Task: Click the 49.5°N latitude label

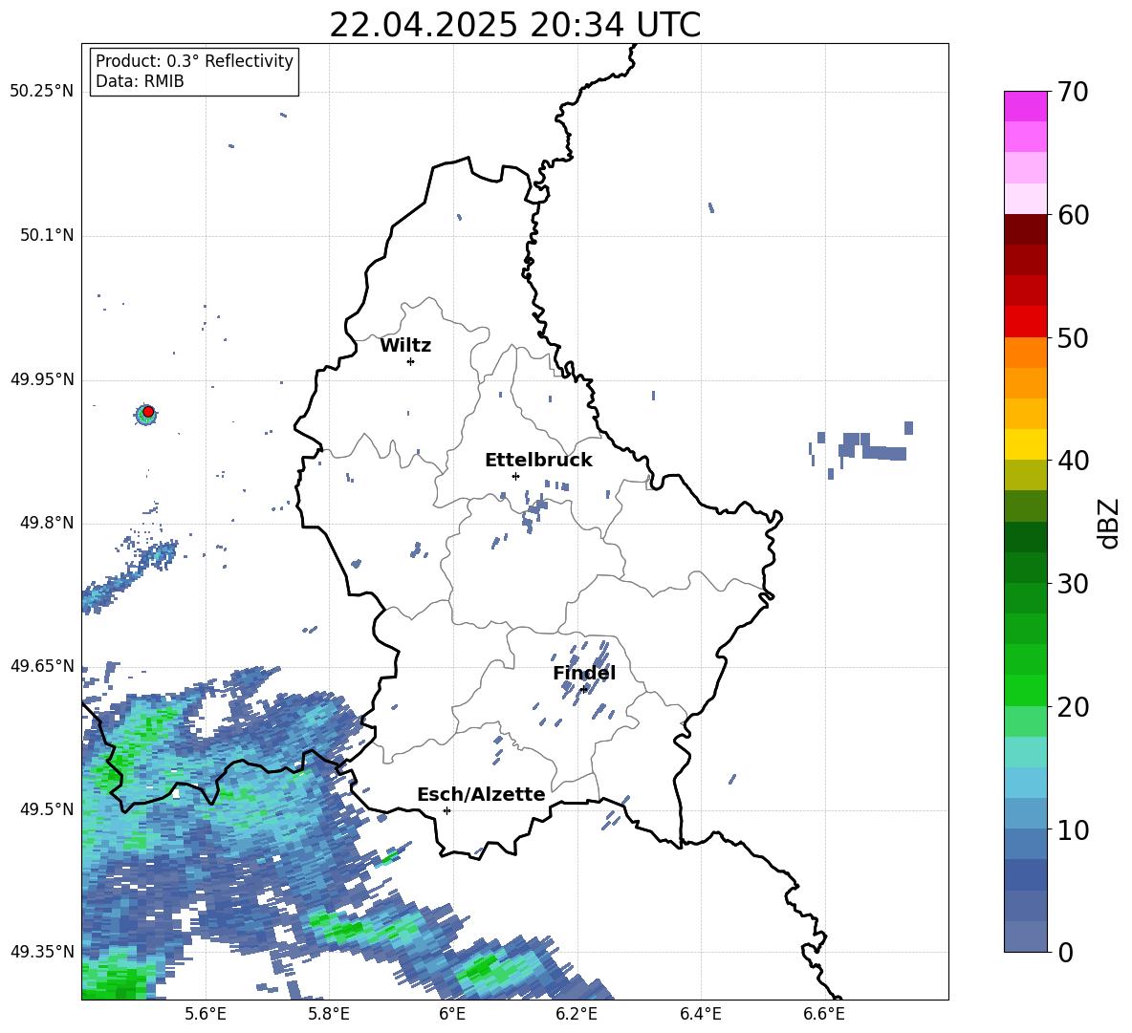Action: (x=47, y=808)
